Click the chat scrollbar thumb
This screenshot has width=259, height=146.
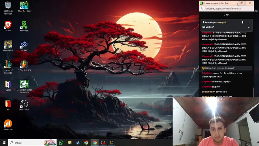pos(254,92)
